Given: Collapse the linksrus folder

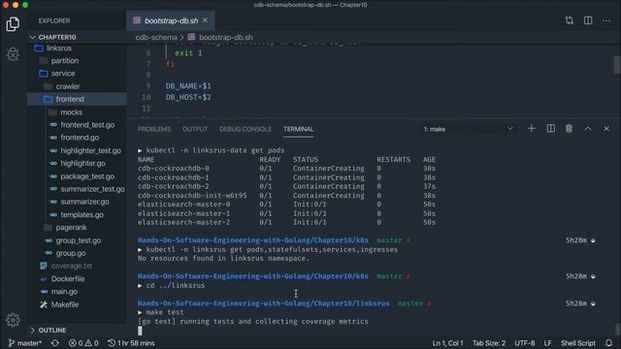Looking at the screenshot, I should click(x=59, y=48).
